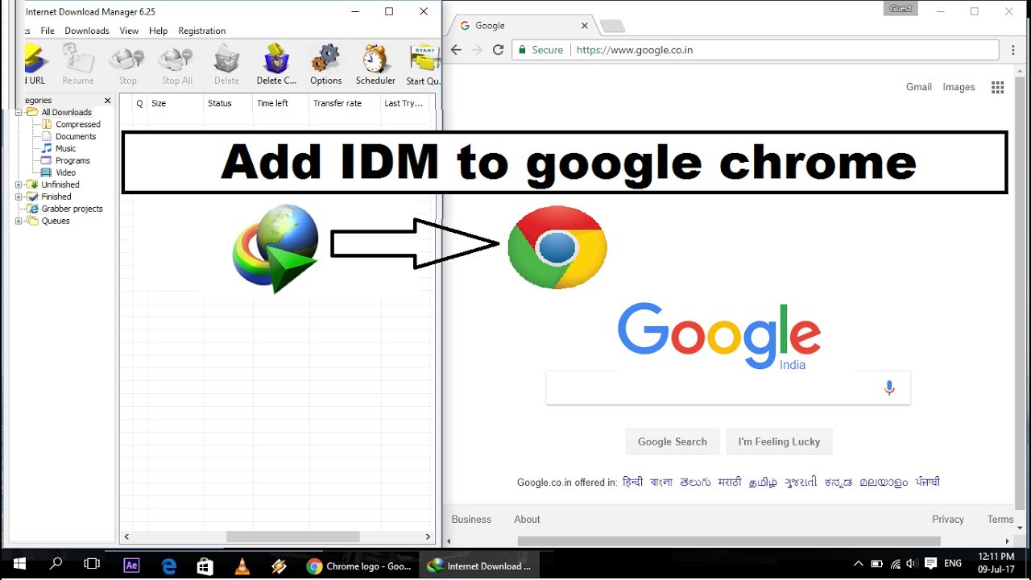Click the Delete toolbar icon in IDM

pos(226,64)
